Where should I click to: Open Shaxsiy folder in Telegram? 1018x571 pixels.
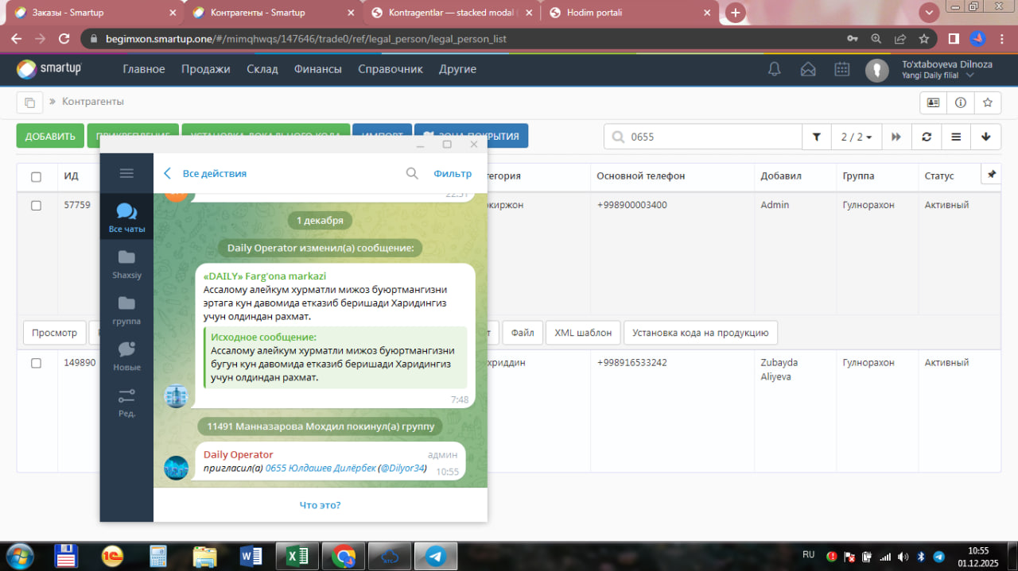click(x=126, y=264)
